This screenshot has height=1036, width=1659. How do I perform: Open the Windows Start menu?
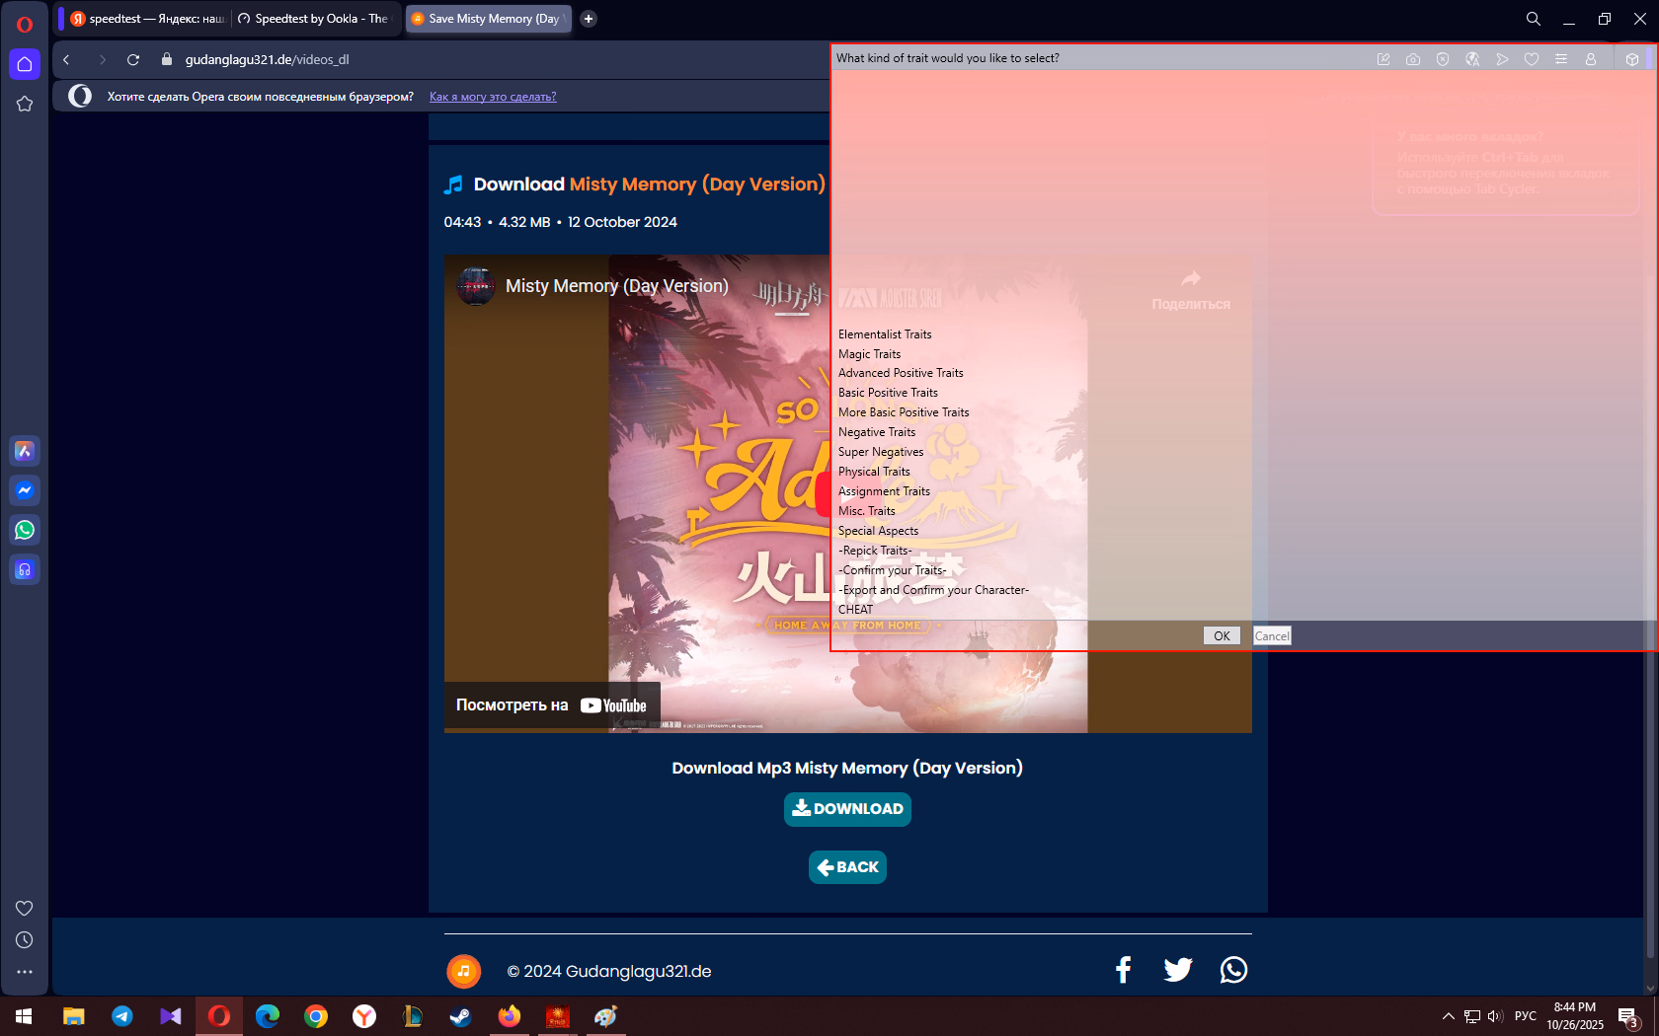[24, 1016]
